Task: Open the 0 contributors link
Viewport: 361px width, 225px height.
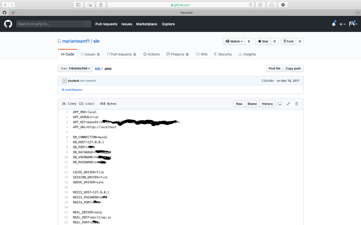Action: [72, 90]
